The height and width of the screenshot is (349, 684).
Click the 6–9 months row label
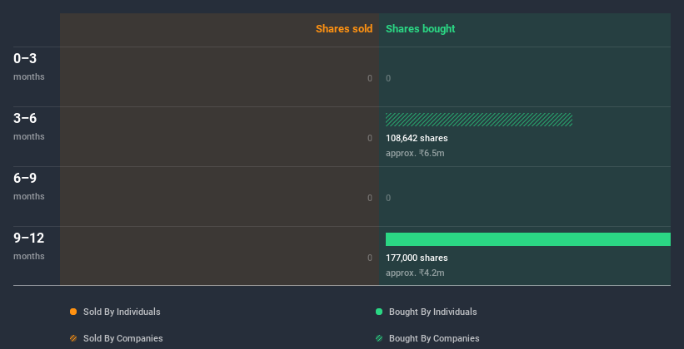coord(29,186)
